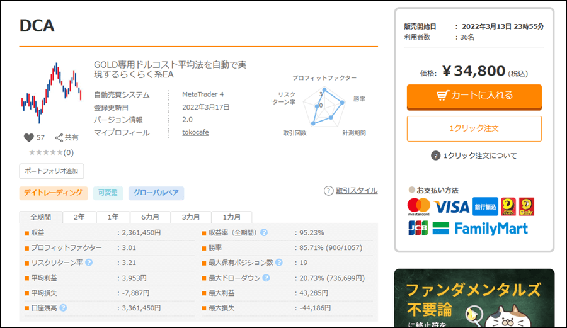Image resolution: width=567 pixels, height=328 pixels.
Task: Select the 全期間 tab
Action: 40,217
